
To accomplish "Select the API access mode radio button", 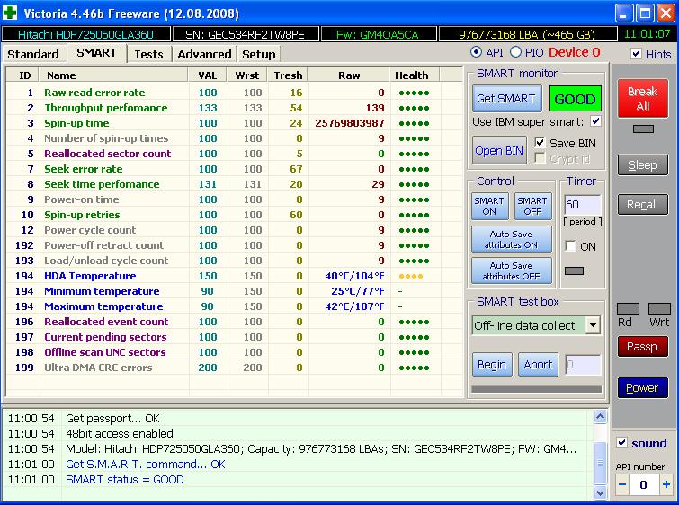I will (476, 52).
